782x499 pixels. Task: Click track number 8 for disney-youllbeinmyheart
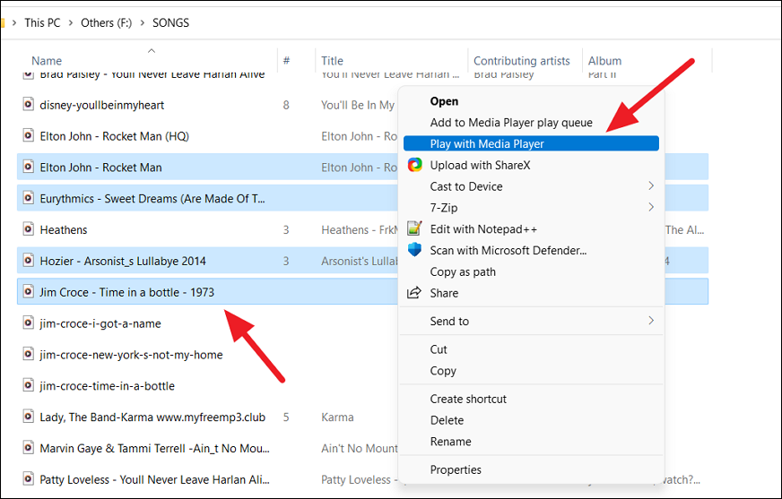pyautogui.click(x=286, y=105)
